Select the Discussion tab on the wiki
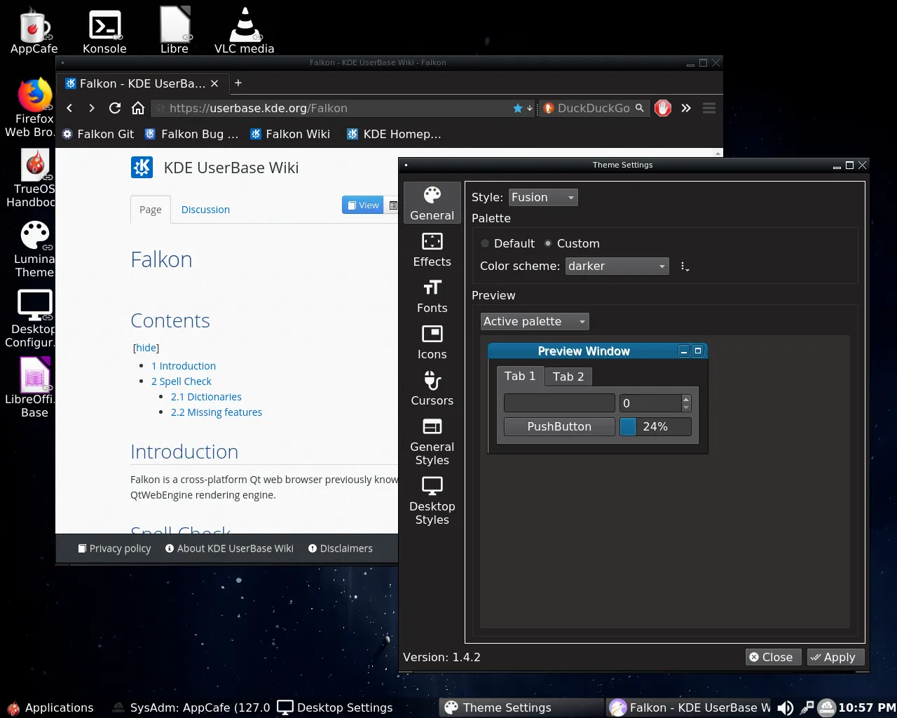 pos(205,209)
